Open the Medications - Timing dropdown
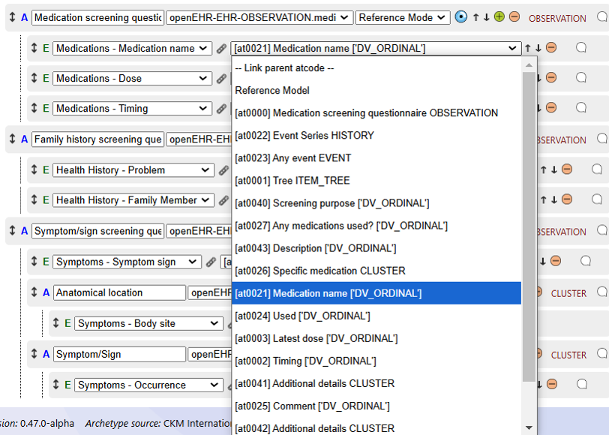Screen dimensions: 609x435 133,109
